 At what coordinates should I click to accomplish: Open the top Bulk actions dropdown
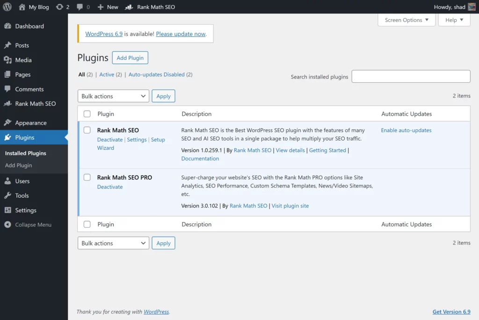click(113, 96)
